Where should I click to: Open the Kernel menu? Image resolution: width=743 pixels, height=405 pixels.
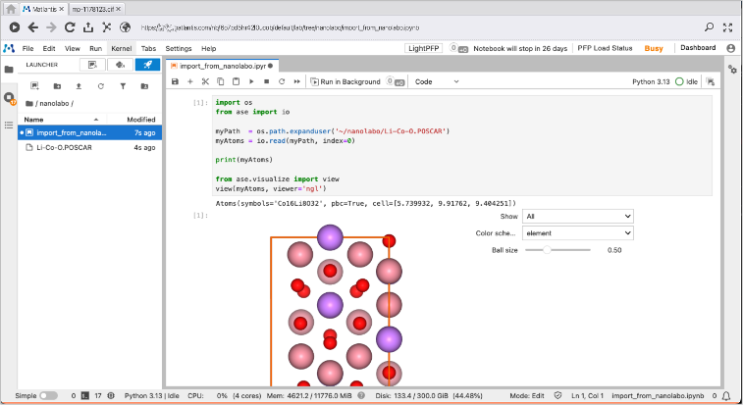pyautogui.click(x=121, y=48)
